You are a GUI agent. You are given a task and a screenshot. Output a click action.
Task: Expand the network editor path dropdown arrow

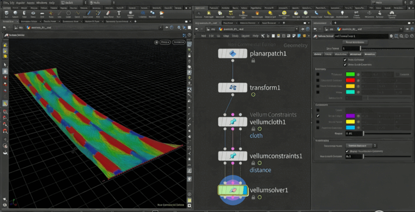(297, 29)
